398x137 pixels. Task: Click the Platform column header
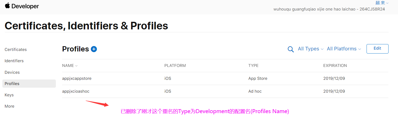click(175, 66)
